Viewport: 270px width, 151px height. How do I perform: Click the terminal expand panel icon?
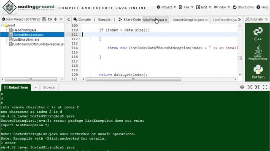257,87
